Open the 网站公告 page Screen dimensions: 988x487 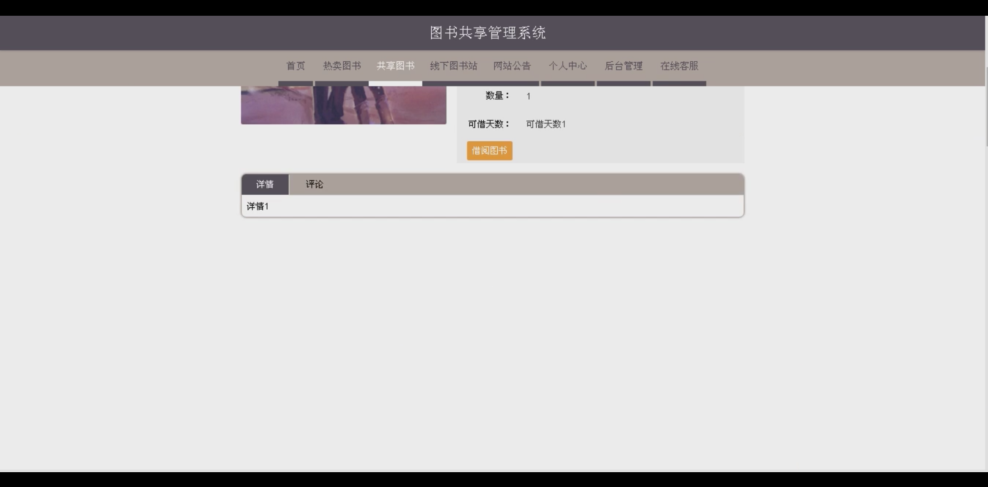(512, 66)
